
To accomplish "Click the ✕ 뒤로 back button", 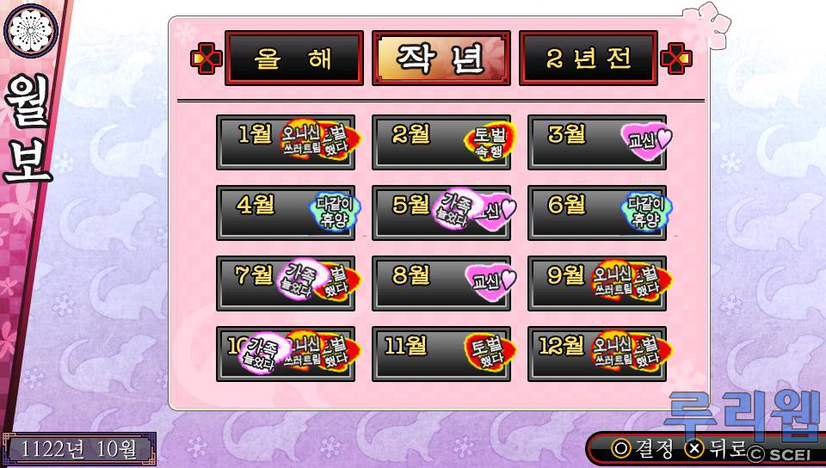I will pyautogui.click(x=715, y=448).
